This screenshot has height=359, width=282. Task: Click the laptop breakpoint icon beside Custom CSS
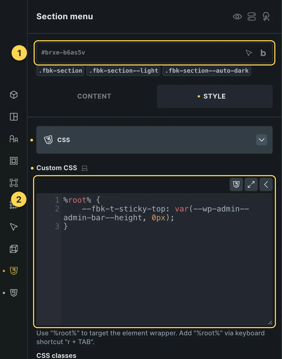pos(85,168)
